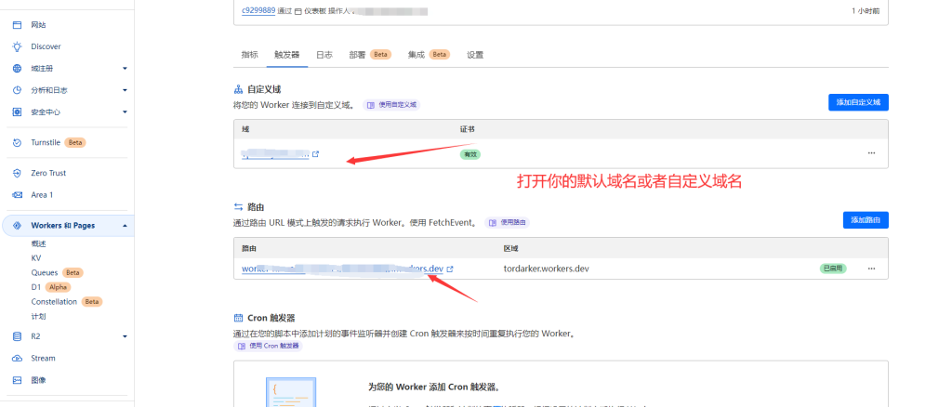The image size is (952, 407).
Task: Open the 日志 tab
Action: click(324, 55)
